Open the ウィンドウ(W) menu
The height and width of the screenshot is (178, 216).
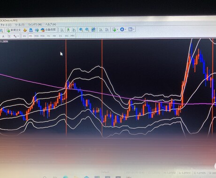35,25
